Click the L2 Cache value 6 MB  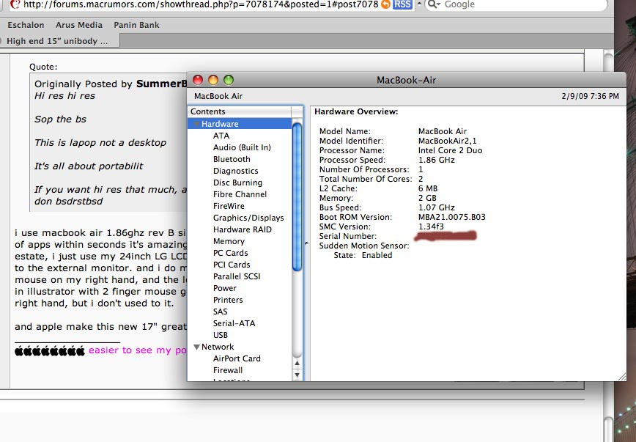(427, 188)
